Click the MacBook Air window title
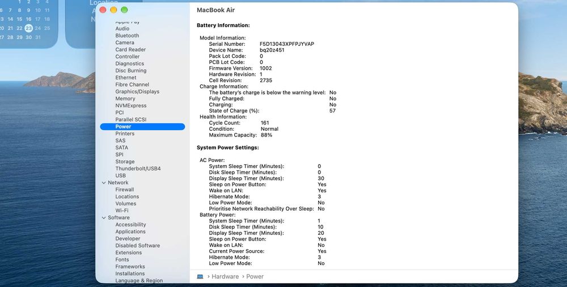Image resolution: width=567 pixels, height=287 pixels. [x=215, y=10]
